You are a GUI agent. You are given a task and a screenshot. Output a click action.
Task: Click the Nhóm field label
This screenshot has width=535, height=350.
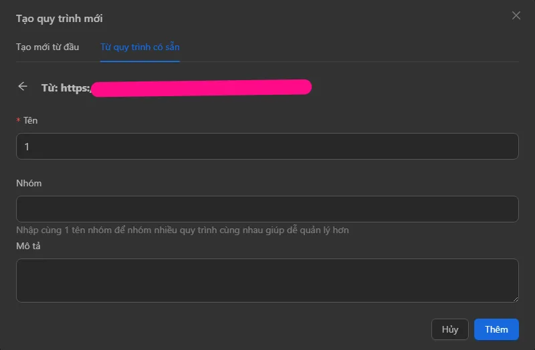coord(29,183)
